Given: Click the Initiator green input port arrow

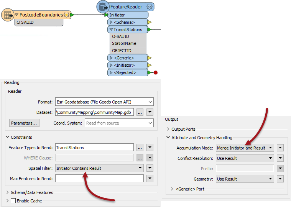Looking at the screenshot, I should 106,15.
